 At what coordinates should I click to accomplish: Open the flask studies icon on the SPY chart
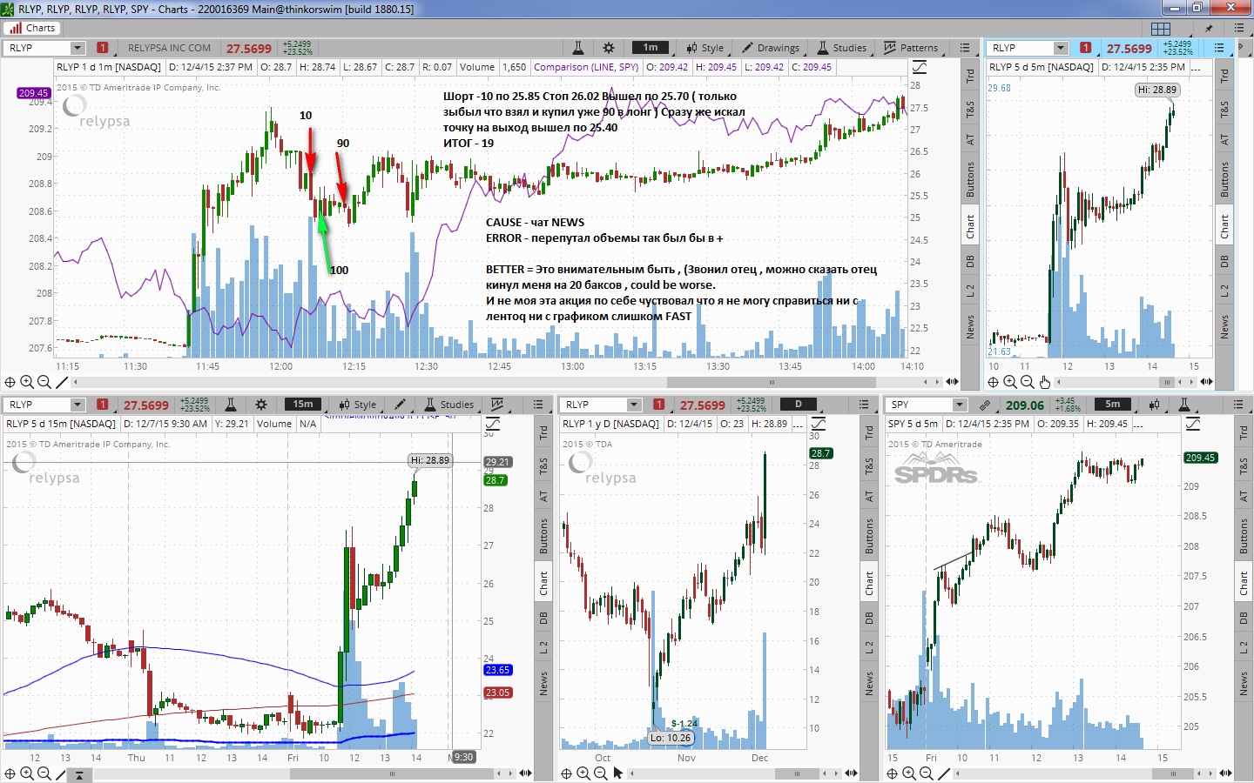click(x=1184, y=405)
